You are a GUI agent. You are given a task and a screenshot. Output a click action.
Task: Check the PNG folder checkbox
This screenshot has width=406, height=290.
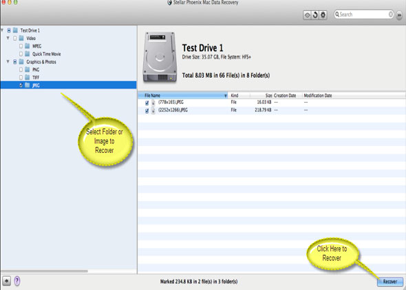point(21,70)
